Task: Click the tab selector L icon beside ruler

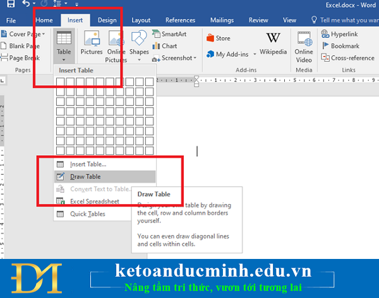Action: [3, 80]
